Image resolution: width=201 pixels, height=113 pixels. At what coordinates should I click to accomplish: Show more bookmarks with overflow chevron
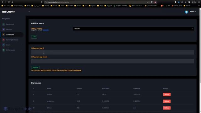pos(199,6)
